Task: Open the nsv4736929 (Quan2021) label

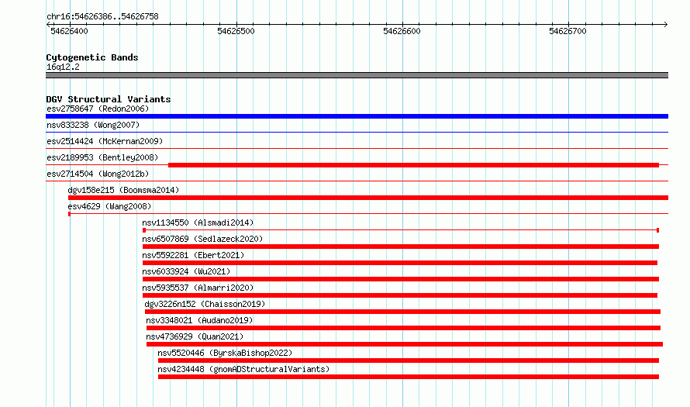Action: 195,336
